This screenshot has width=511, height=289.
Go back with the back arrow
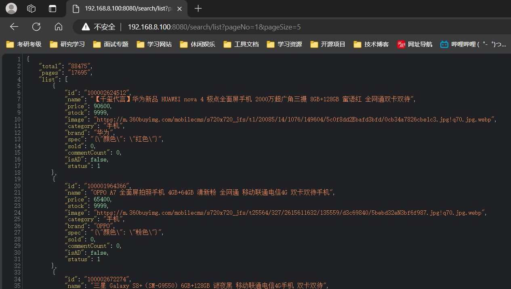pyautogui.click(x=14, y=27)
